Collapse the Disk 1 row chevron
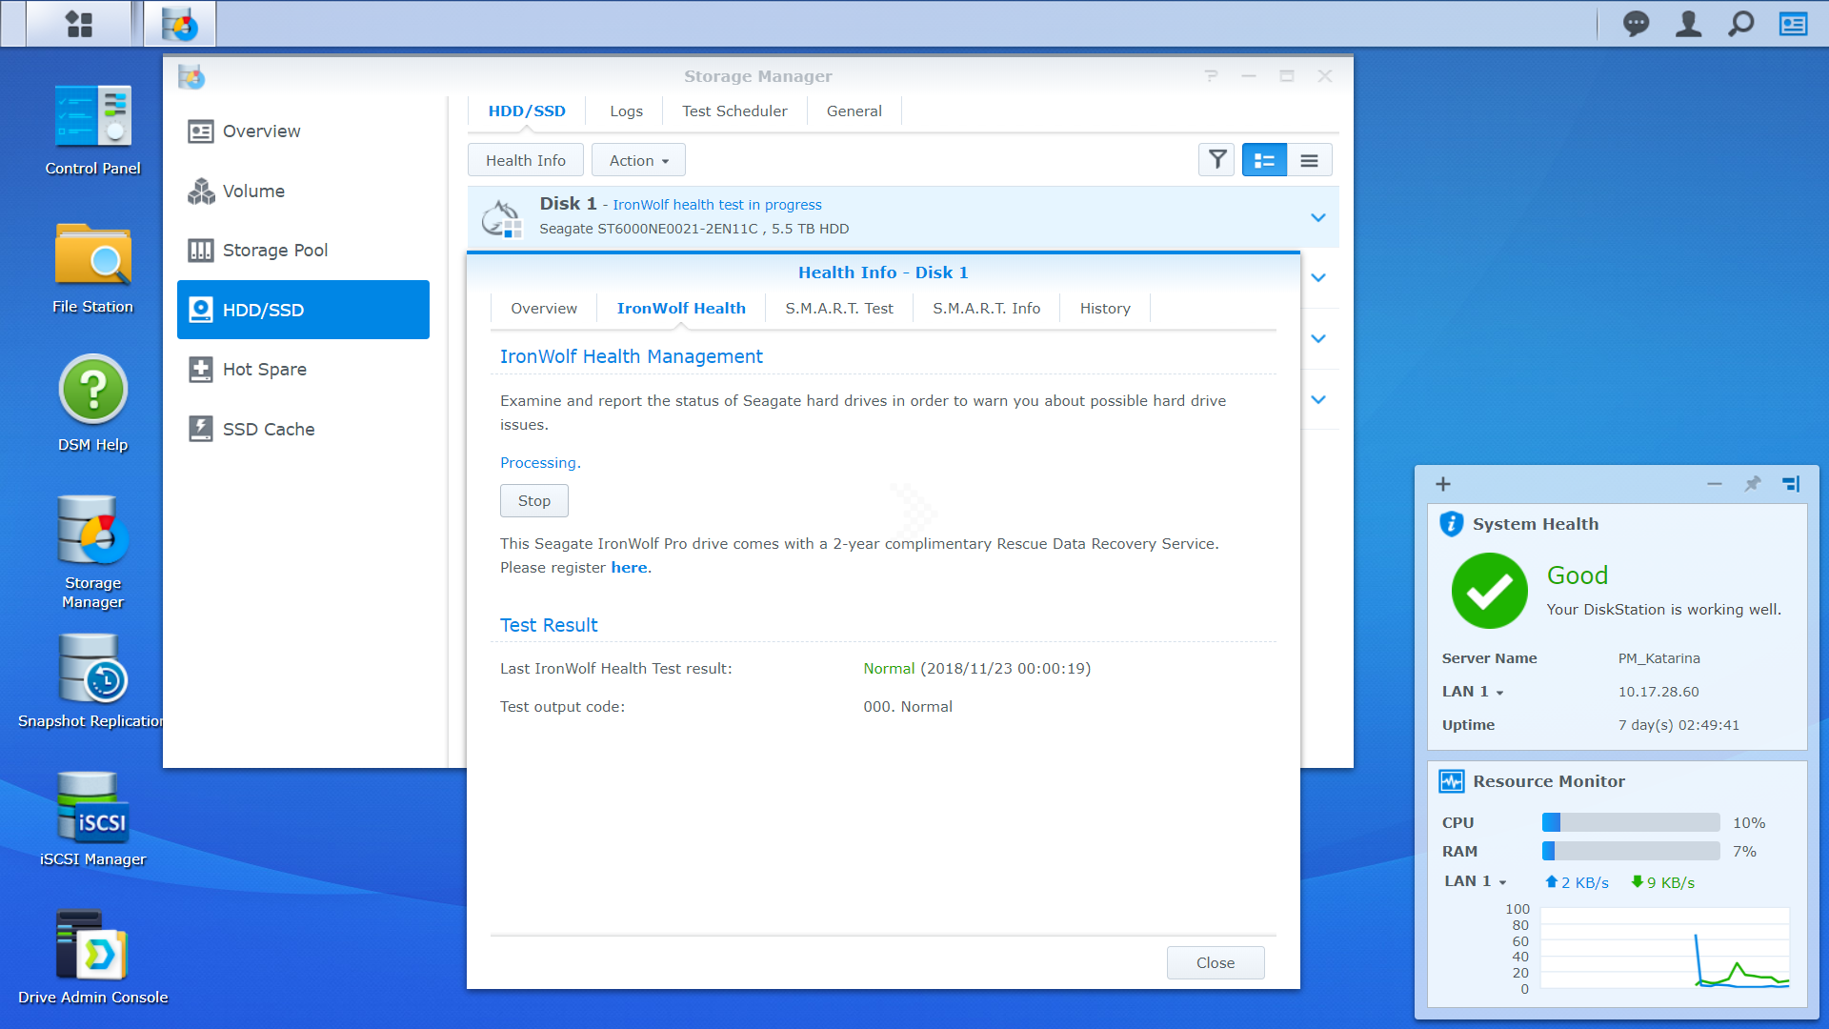The width and height of the screenshot is (1829, 1029). point(1317,217)
